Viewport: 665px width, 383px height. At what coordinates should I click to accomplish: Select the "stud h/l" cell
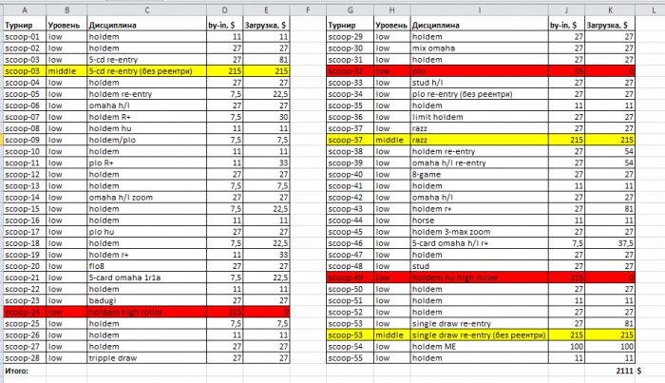(479, 83)
